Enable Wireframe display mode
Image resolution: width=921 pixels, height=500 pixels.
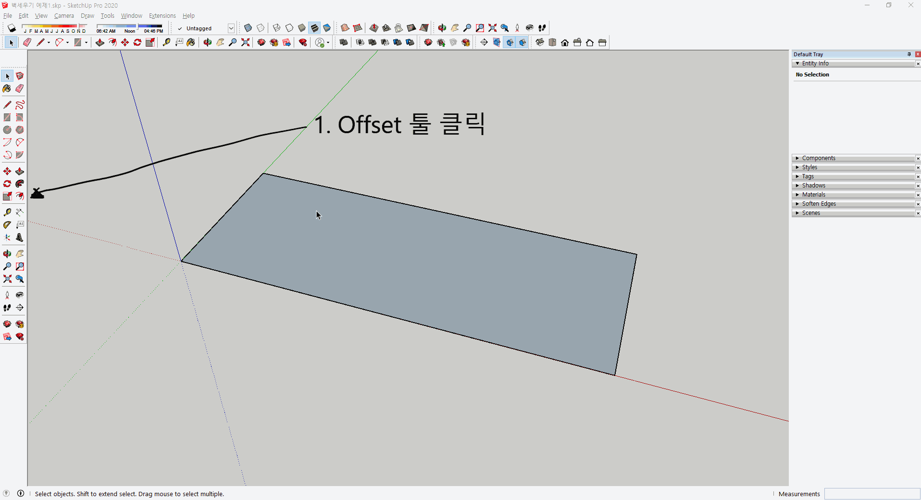[x=276, y=28]
